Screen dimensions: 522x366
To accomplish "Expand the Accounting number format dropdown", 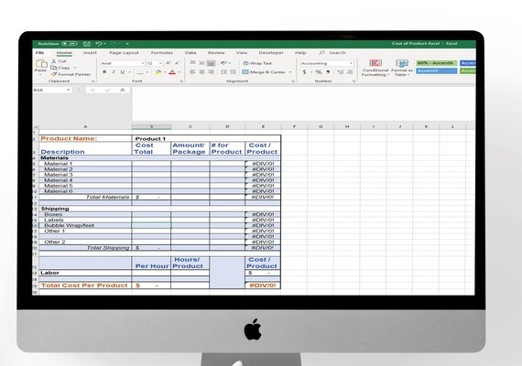I will pos(351,63).
